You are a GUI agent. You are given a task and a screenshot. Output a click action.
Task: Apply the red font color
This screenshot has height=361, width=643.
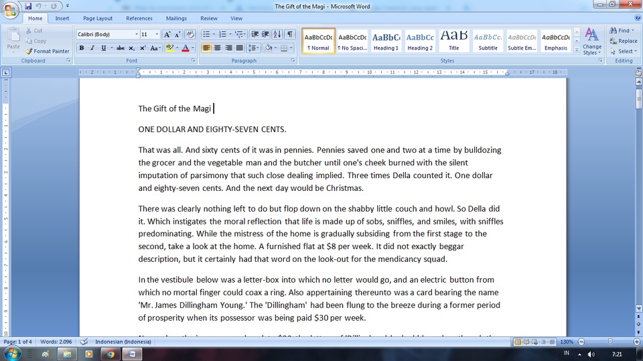point(186,48)
